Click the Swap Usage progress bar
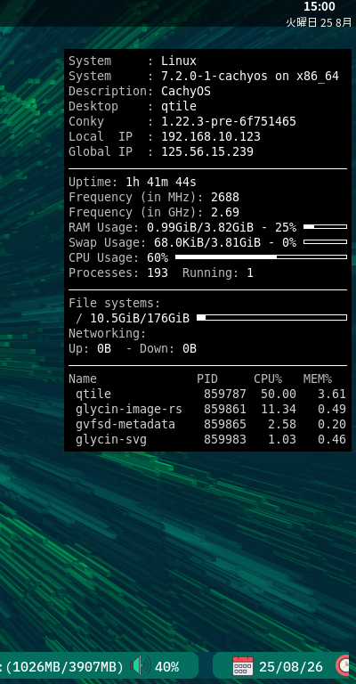 click(325, 242)
